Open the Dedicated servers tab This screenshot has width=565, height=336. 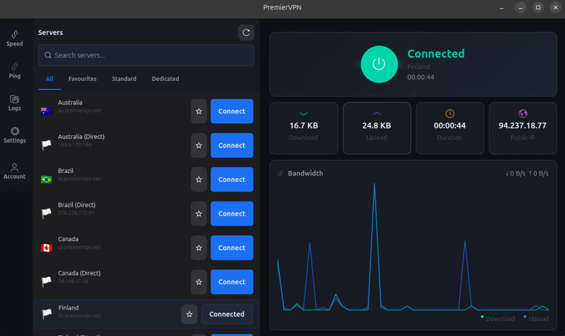click(165, 79)
